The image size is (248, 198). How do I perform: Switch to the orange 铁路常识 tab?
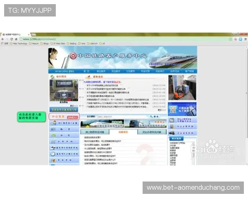[123, 132]
